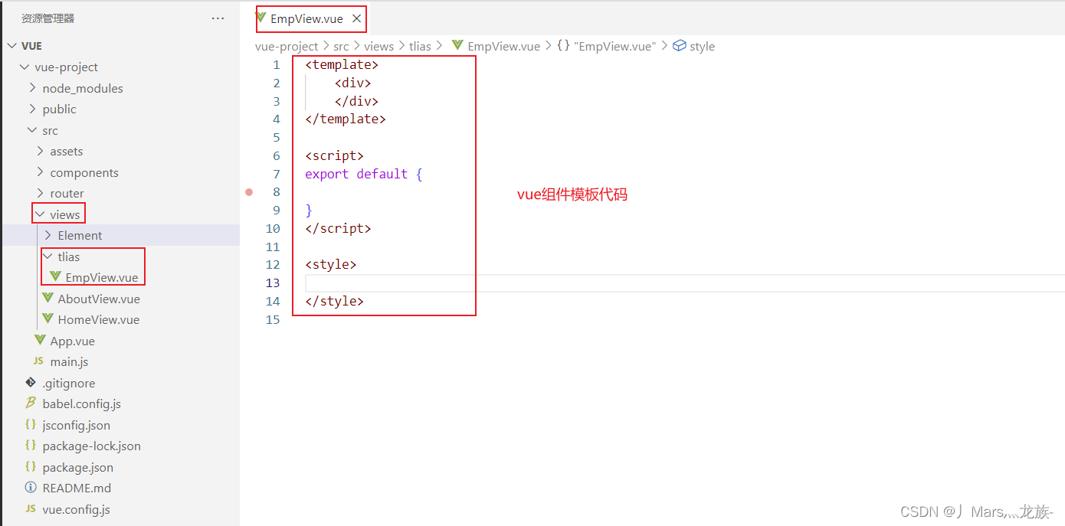Collapse the VUE root folder chevron
Image resolution: width=1065 pixels, height=526 pixels.
coord(12,46)
